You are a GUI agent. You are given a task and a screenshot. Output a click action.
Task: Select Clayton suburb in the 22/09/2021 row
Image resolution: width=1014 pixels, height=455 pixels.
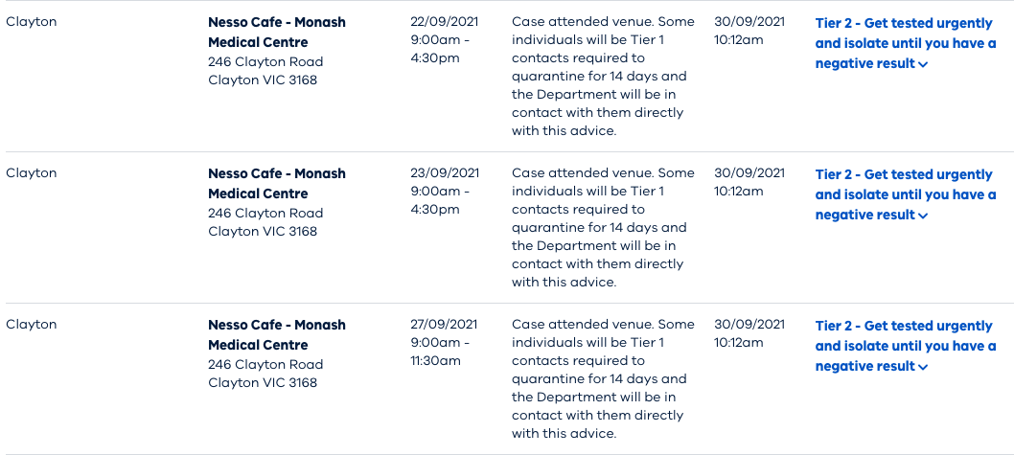click(x=31, y=22)
